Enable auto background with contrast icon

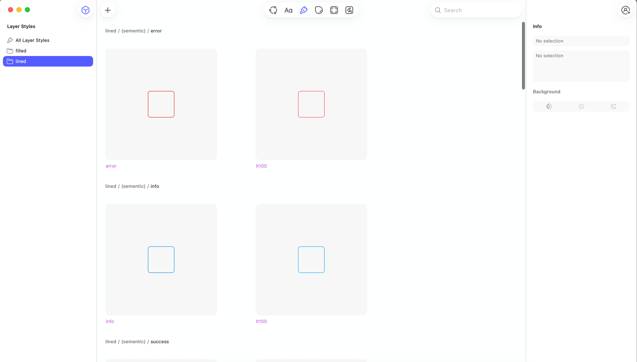pos(549,106)
